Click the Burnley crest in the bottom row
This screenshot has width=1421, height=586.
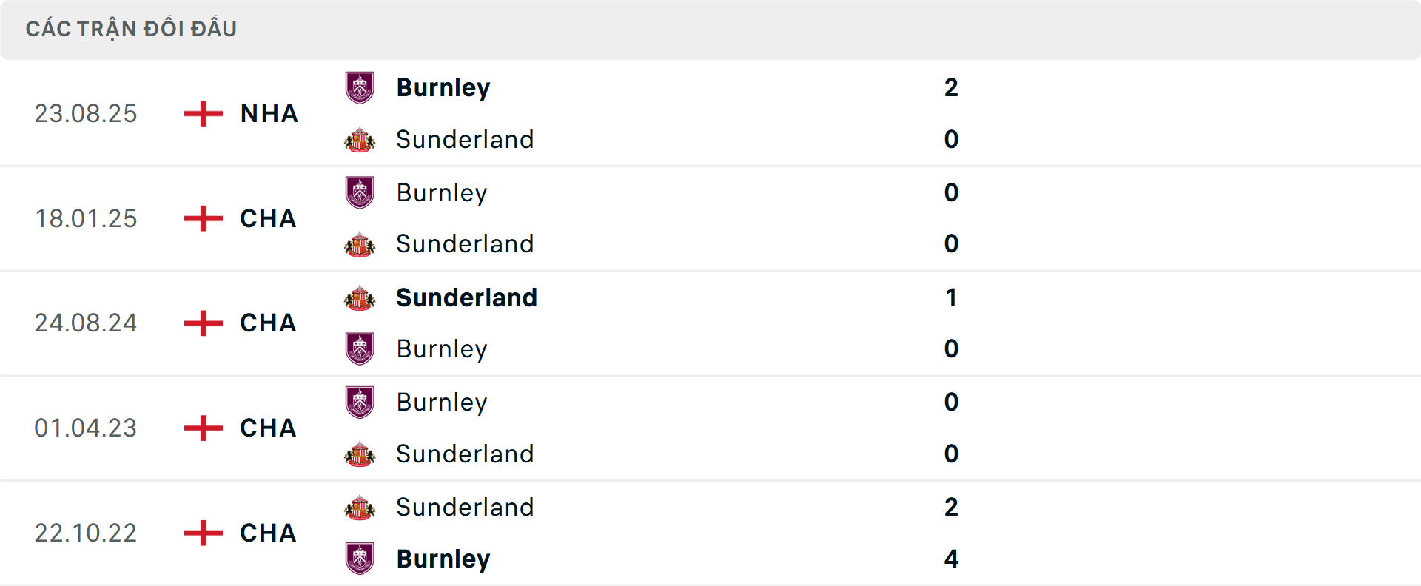360,558
